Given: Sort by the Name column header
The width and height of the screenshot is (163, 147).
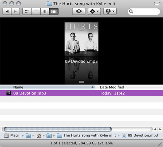Looking at the screenshot, I should 47,87.
